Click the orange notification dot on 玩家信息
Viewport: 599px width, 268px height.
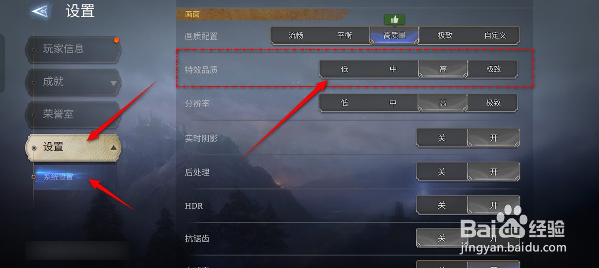click(x=116, y=40)
